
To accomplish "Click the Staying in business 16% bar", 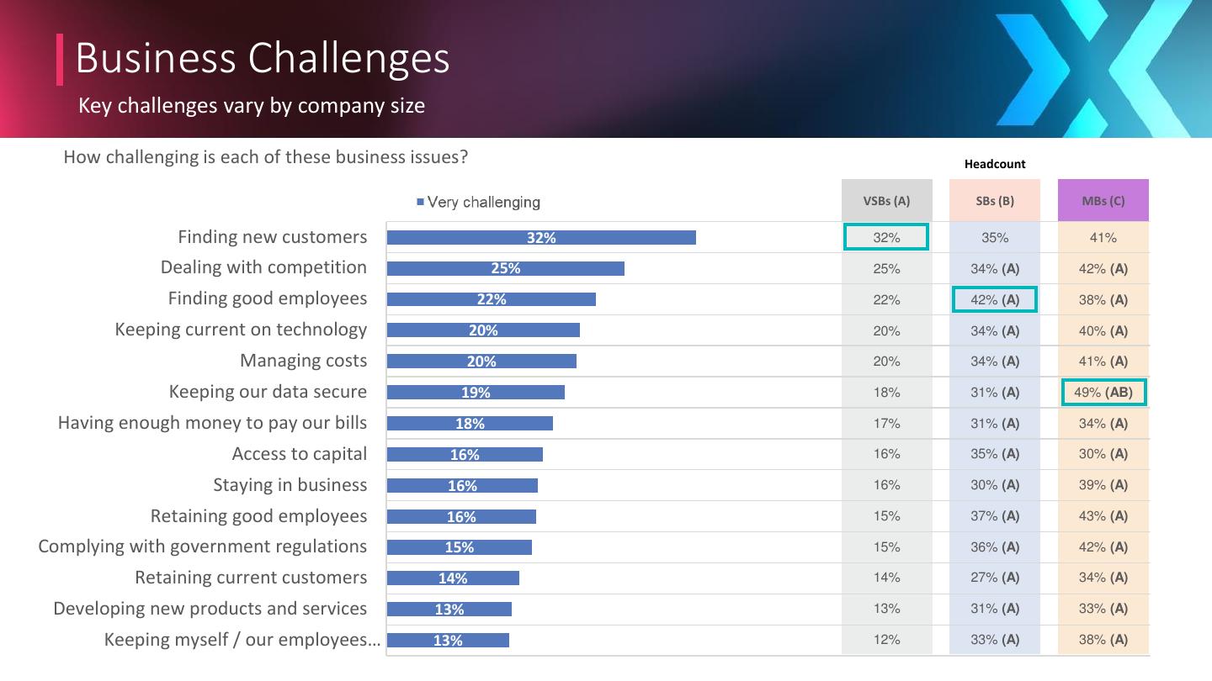I will tap(462, 486).
